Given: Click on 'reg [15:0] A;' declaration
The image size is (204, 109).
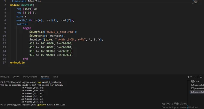Looking at the screenshot, I should pyautogui.click(x=27, y=9).
